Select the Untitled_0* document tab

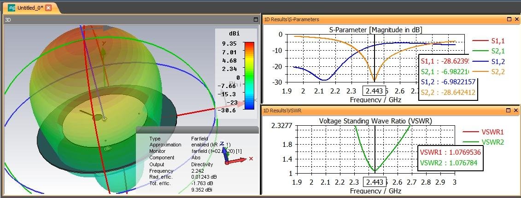[30, 8]
